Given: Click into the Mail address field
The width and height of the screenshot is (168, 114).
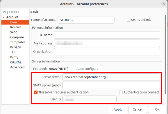Looking at the screenshot, I should (x=107, y=43).
